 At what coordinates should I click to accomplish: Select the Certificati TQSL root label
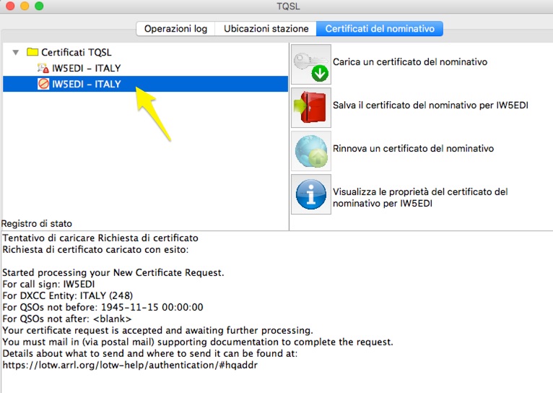coord(76,53)
